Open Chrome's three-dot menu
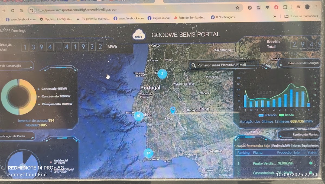Viewport: 325px width, 184px height. 316,7
